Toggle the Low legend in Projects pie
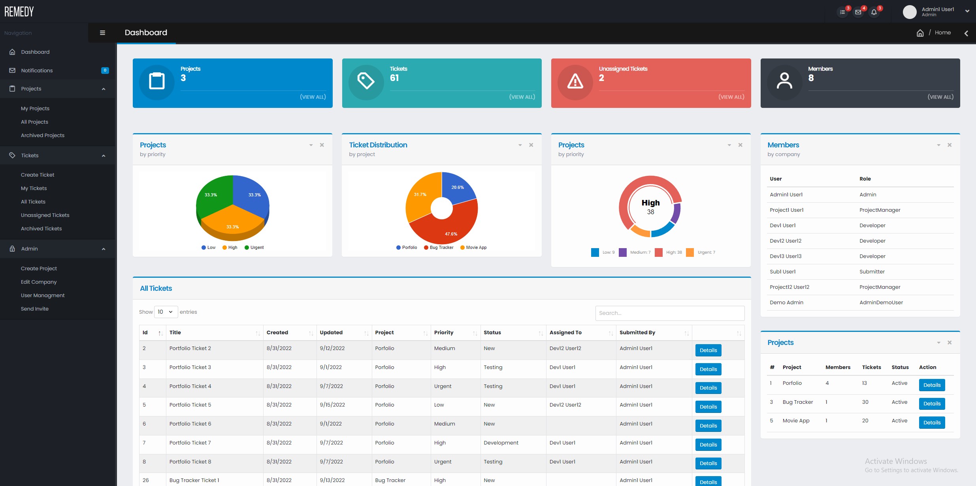Image resolution: width=976 pixels, height=486 pixels. pos(208,248)
